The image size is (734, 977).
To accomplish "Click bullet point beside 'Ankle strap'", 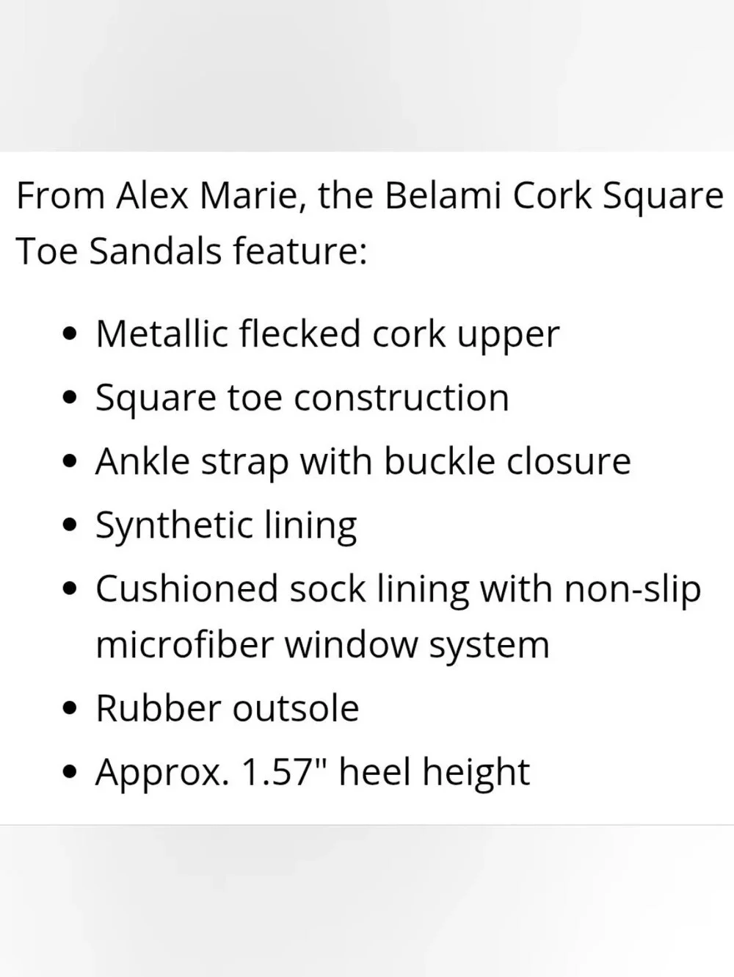I will pos(70,464).
